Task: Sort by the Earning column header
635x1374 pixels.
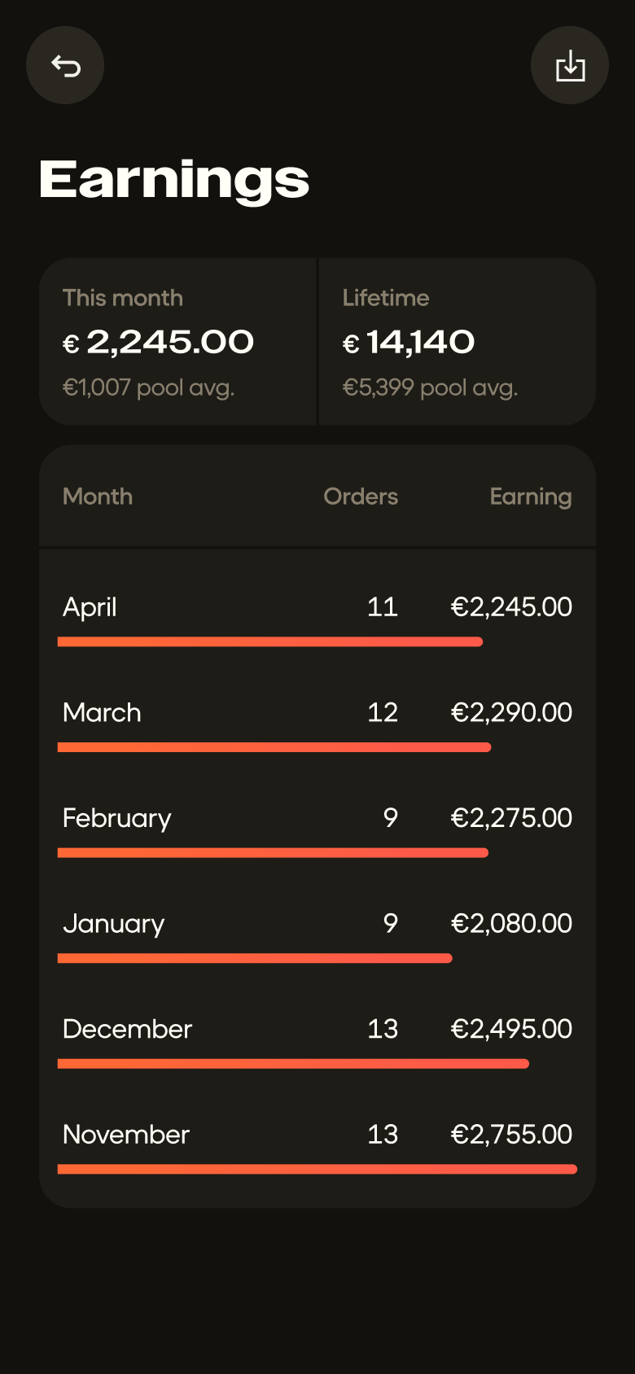Action: tap(531, 497)
